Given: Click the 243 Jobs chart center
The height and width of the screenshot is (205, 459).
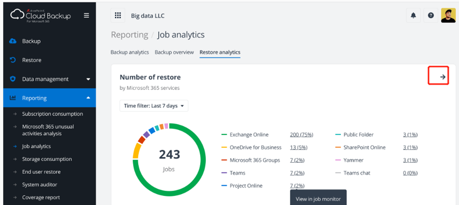Looking at the screenshot, I should (x=169, y=160).
